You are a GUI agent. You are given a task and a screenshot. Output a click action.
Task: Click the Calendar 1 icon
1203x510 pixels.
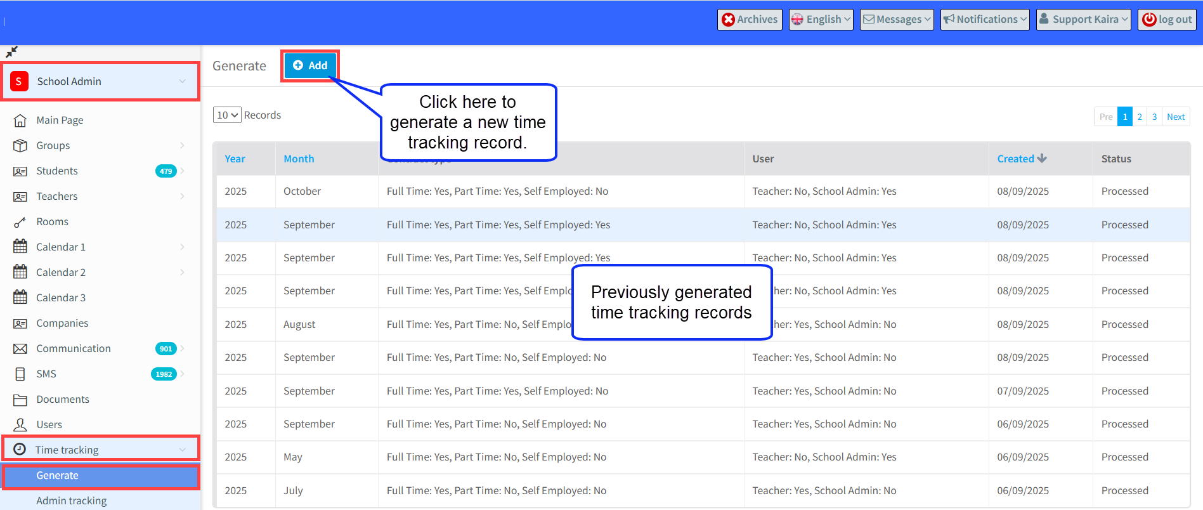coord(20,247)
